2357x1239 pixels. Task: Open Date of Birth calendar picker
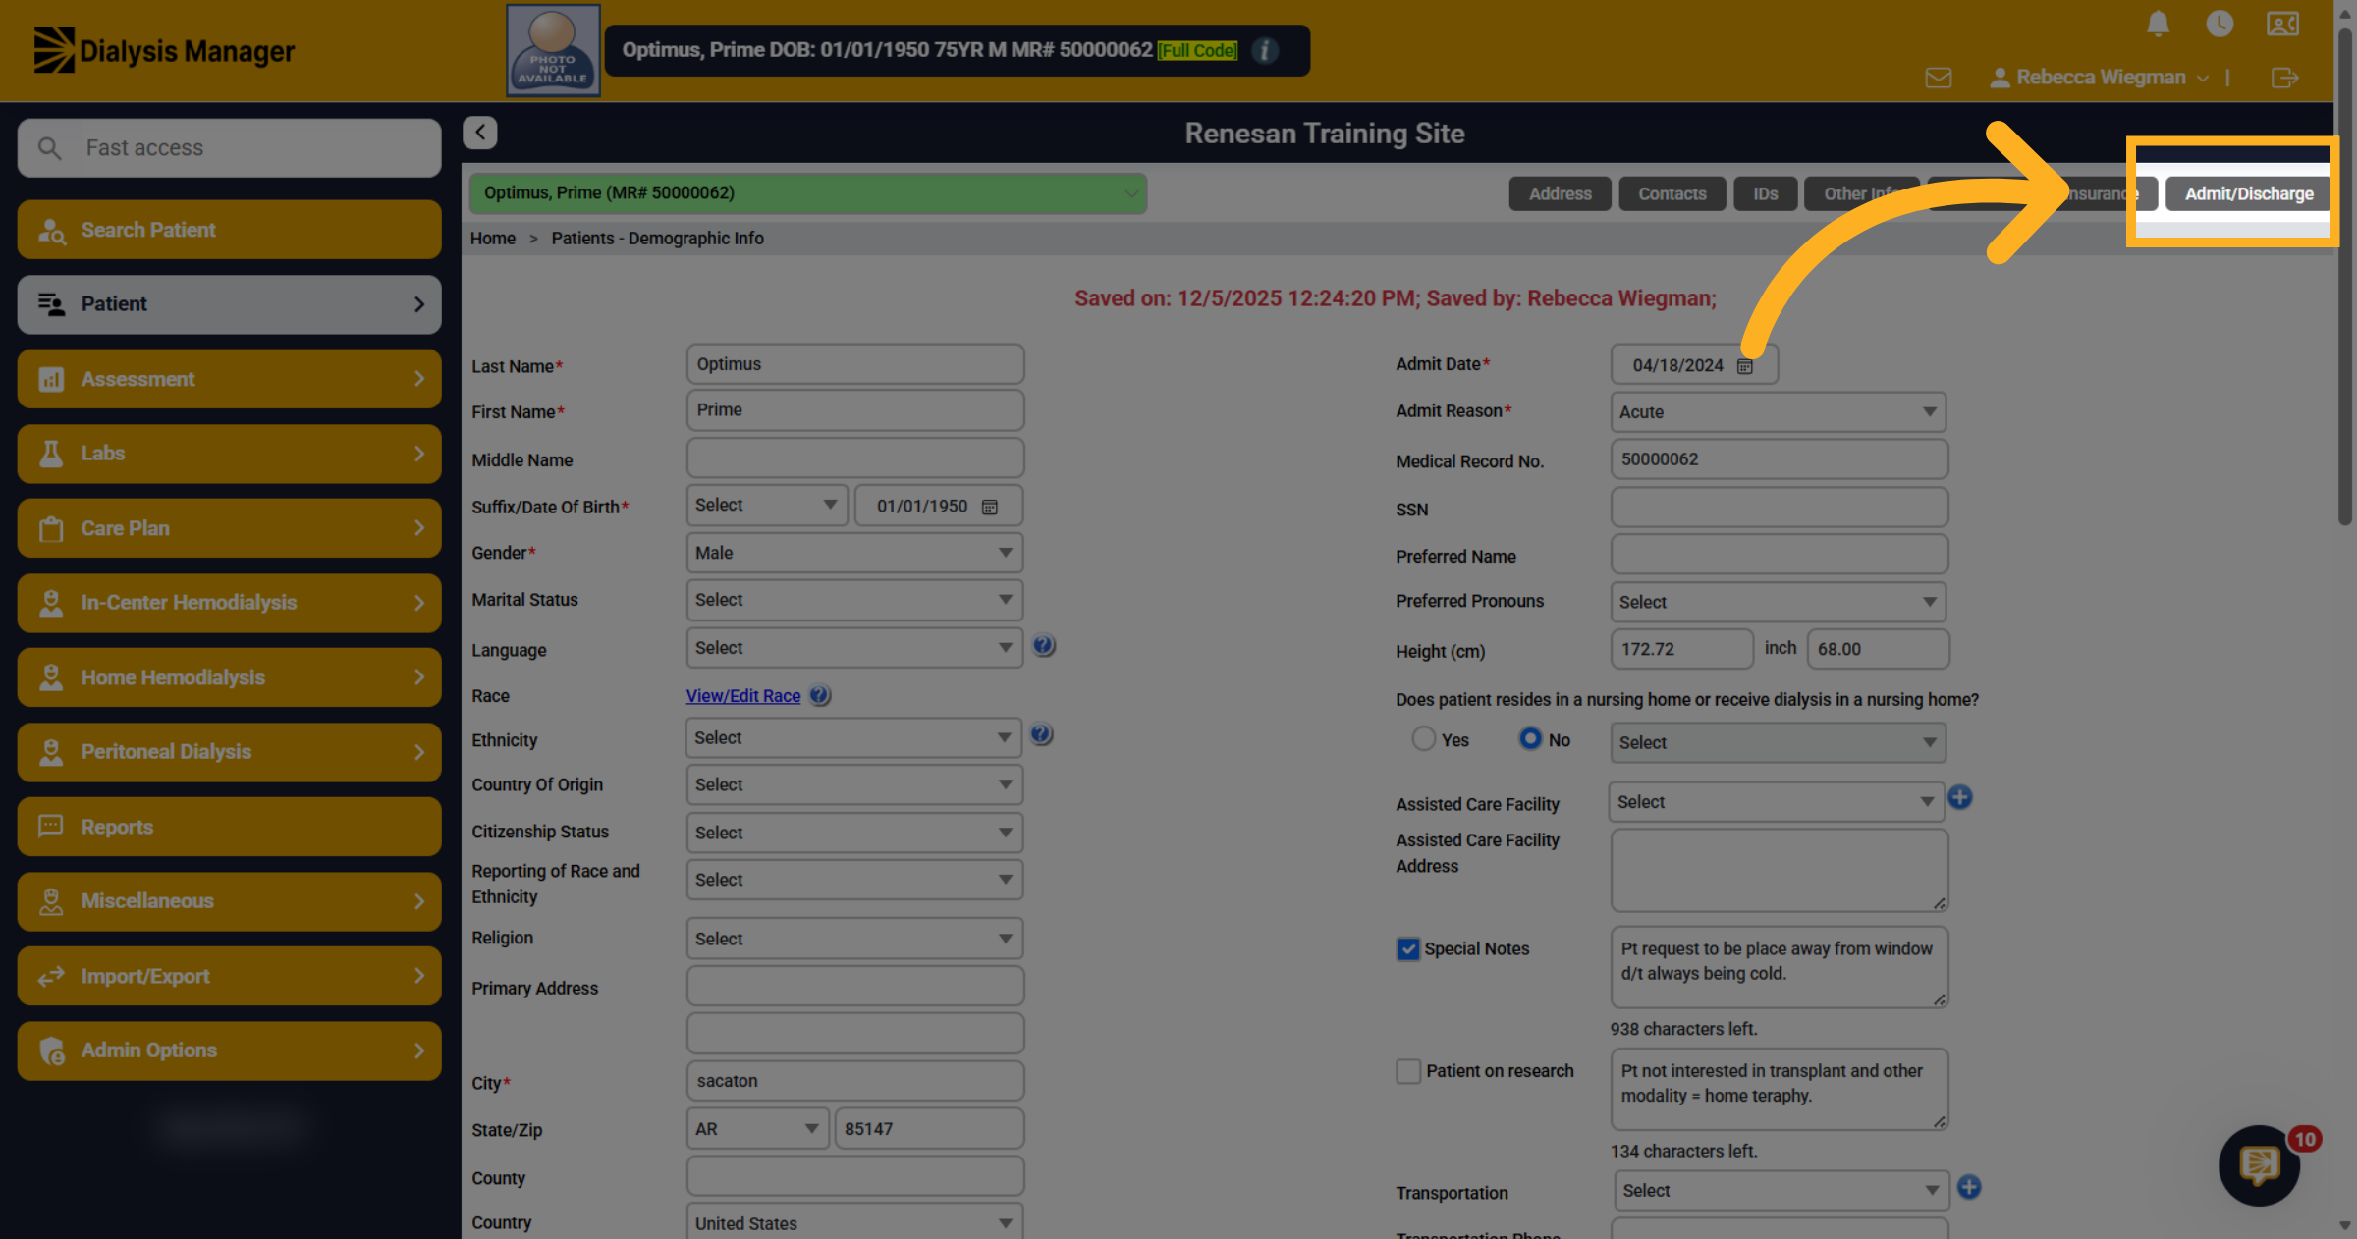click(x=990, y=507)
